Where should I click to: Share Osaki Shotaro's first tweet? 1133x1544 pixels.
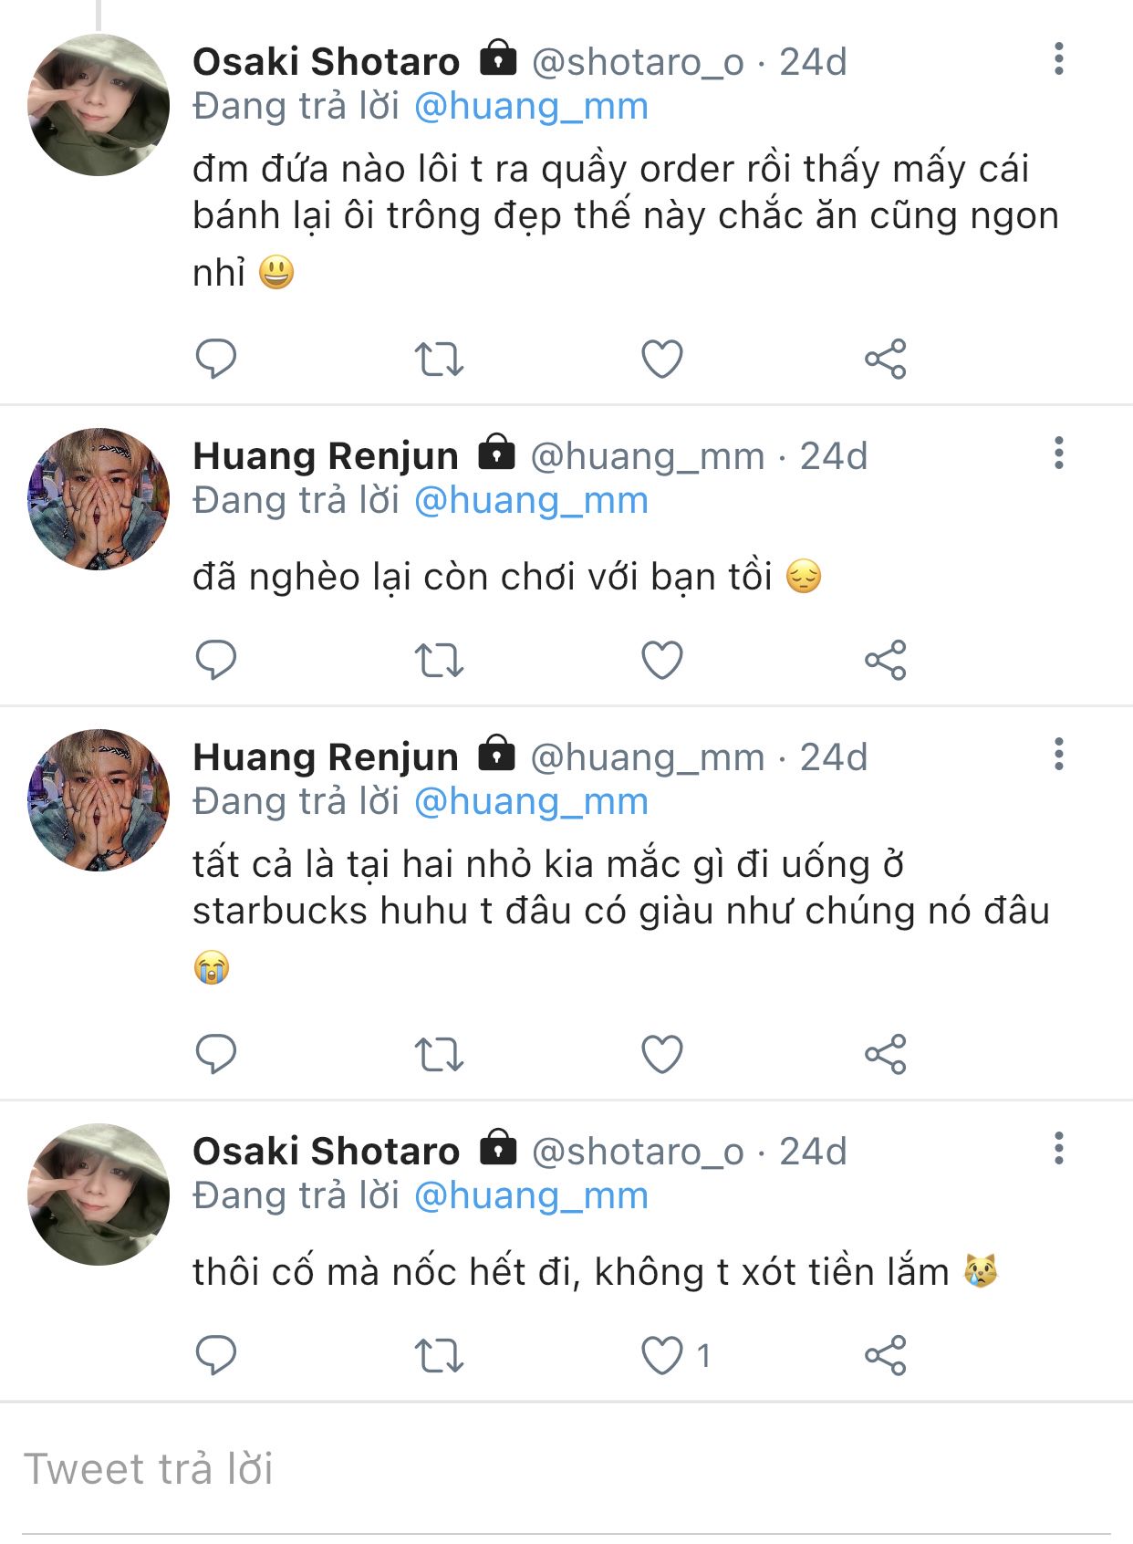pos(885,359)
